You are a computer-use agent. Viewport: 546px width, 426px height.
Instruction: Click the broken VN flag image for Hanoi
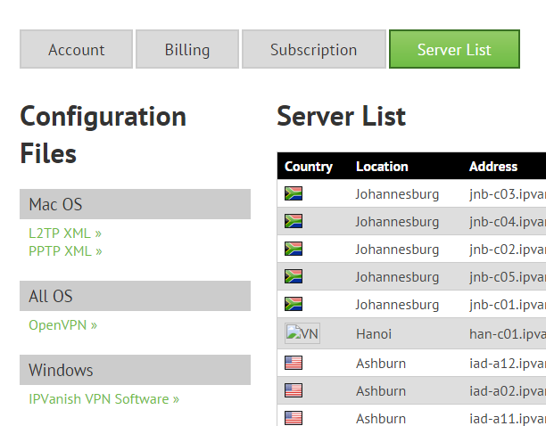click(302, 333)
